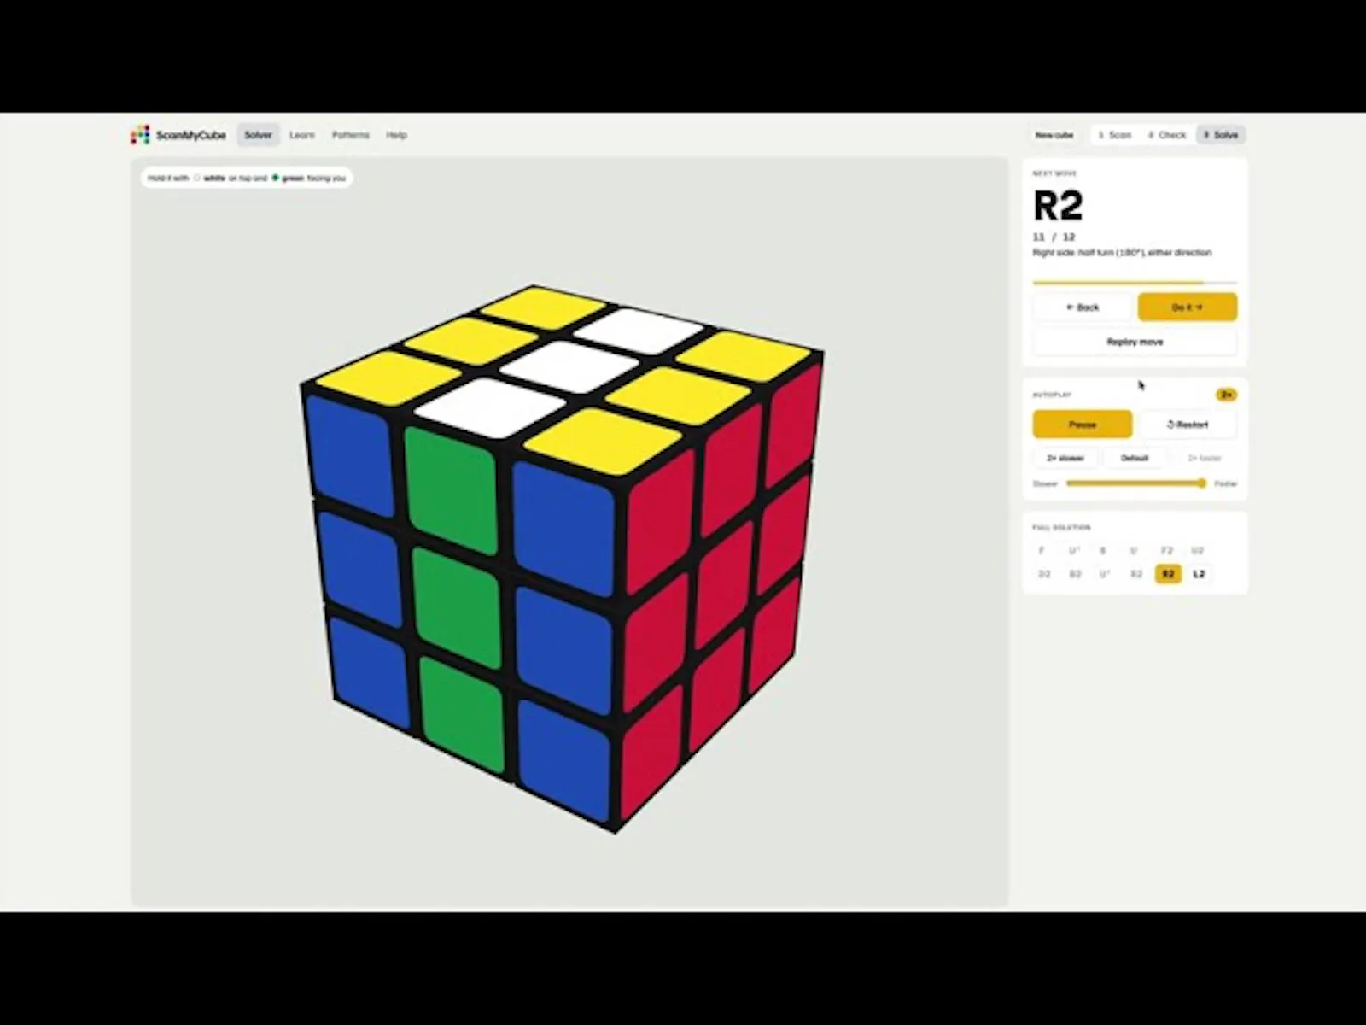Open the Help tab
The width and height of the screenshot is (1366, 1025).
[396, 135]
